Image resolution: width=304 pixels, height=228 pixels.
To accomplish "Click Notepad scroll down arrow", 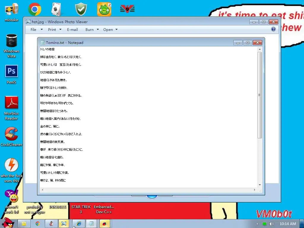I will [259, 185].
